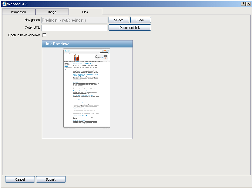Select the Link tab
The image size is (252, 188).
[x=85, y=12]
